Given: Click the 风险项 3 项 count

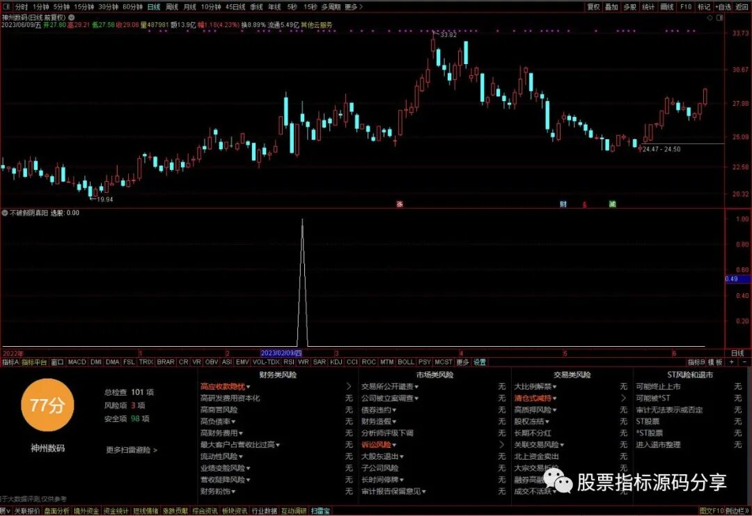Looking at the screenshot, I should point(125,405).
